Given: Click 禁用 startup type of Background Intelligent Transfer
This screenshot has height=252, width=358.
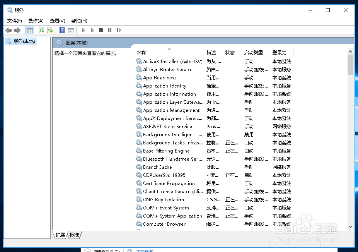Looking at the screenshot, I should click(x=249, y=135).
